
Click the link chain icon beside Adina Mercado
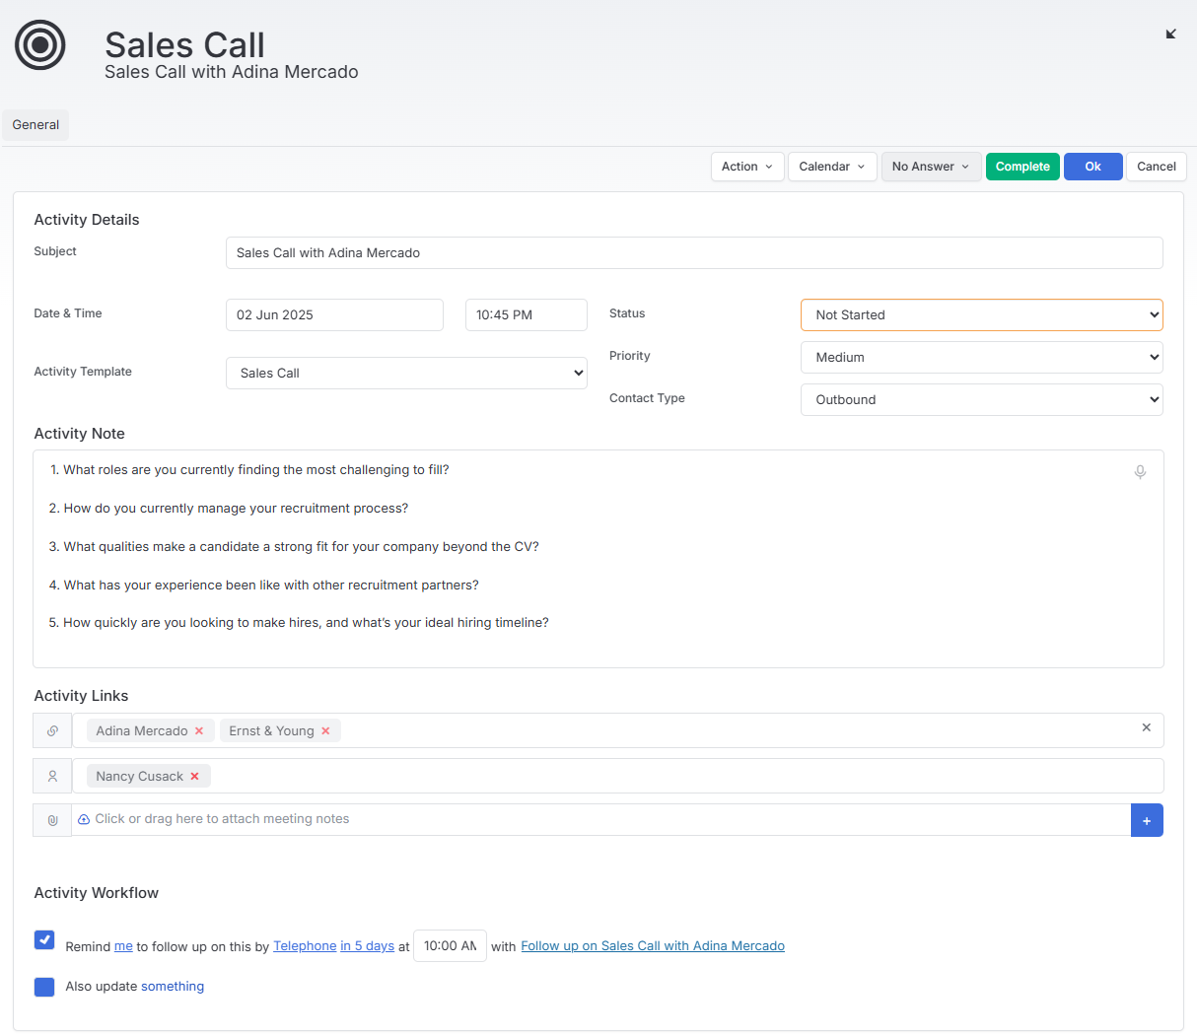click(x=52, y=730)
